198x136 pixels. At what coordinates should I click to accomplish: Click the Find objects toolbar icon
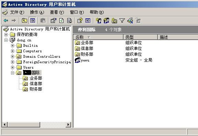point(130,21)
